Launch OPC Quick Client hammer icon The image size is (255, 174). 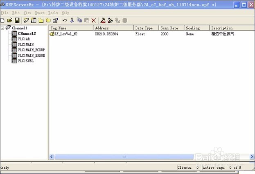tap(103, 20)
